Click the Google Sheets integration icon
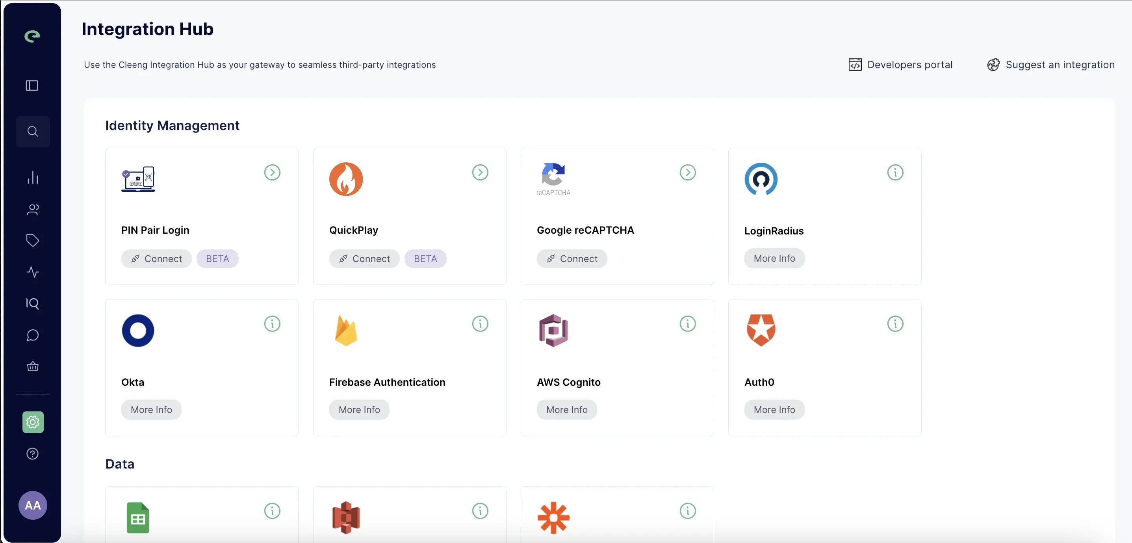Viewport: 1132px width, 543px height. (x=138, y=519)
